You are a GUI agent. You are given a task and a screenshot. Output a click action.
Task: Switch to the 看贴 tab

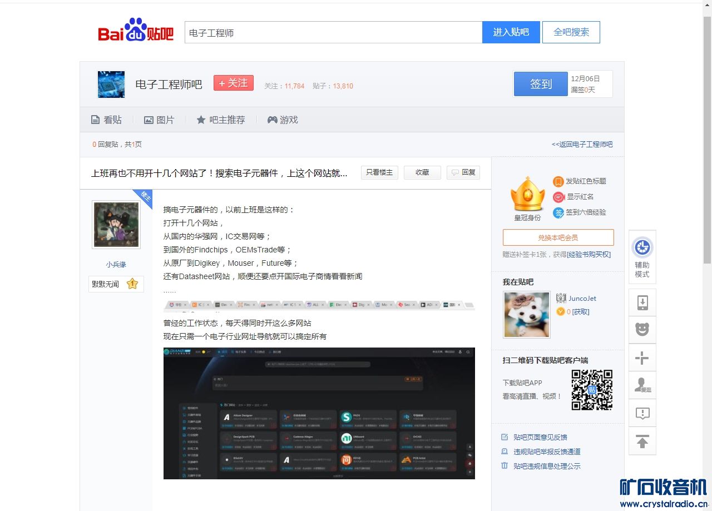[106, 120]
